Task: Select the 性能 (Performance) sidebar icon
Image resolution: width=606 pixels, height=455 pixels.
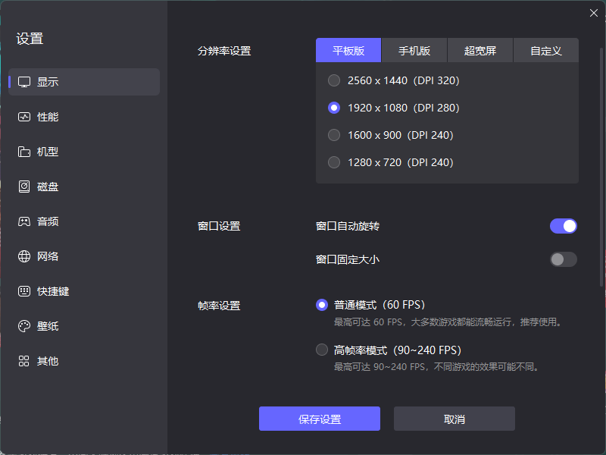Action: click(47, 117)
